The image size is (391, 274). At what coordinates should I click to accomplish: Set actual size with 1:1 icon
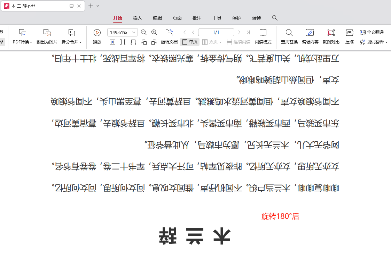(x=112, y=42)
